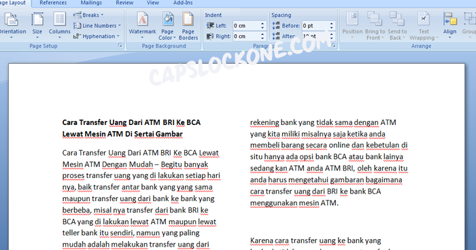
Task: Open the Align objects menu
Action: point(449,26)
